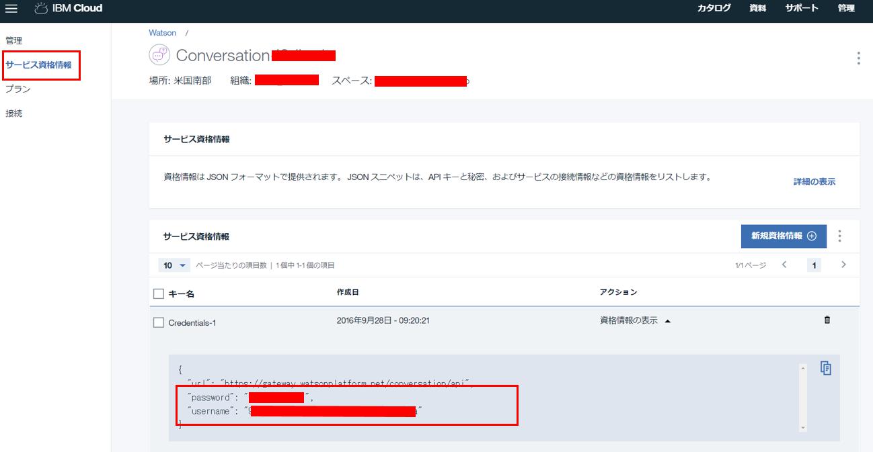Open the overflow menu beside the Conversation title
This screenshot has height=452, width=873.
[x=858, y=58]
